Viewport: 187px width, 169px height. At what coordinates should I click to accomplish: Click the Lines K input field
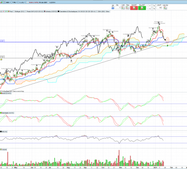(x=159, y=7)
